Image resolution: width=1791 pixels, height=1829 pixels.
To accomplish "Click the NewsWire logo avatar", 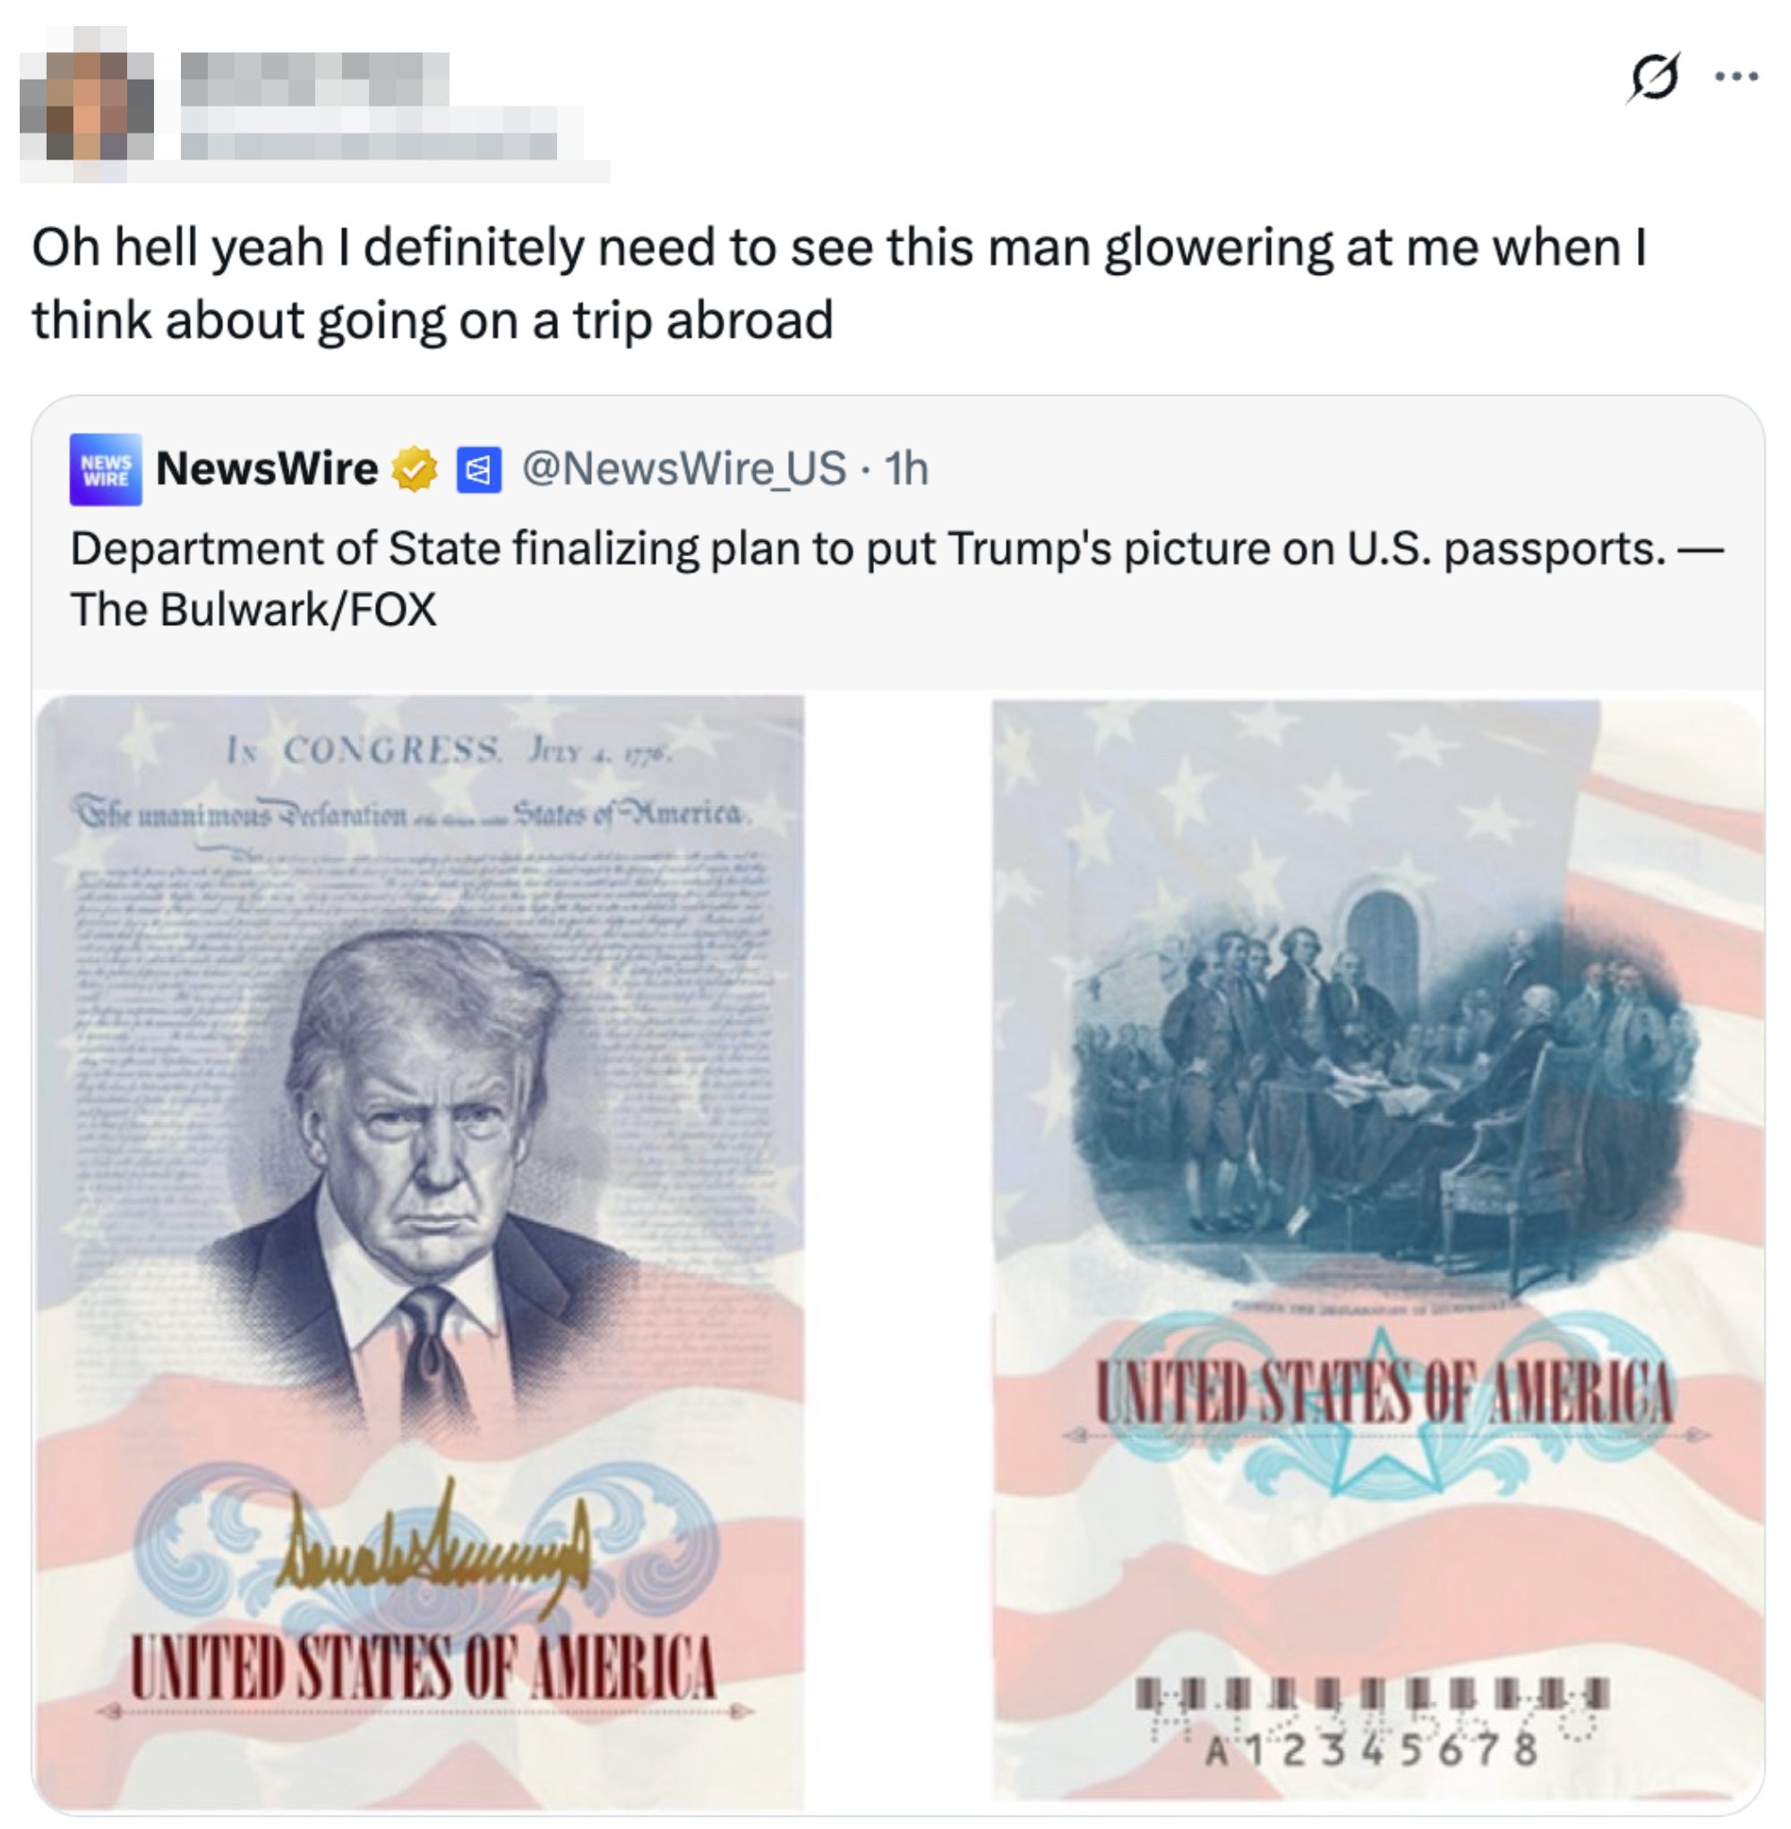I will (106, 469).
